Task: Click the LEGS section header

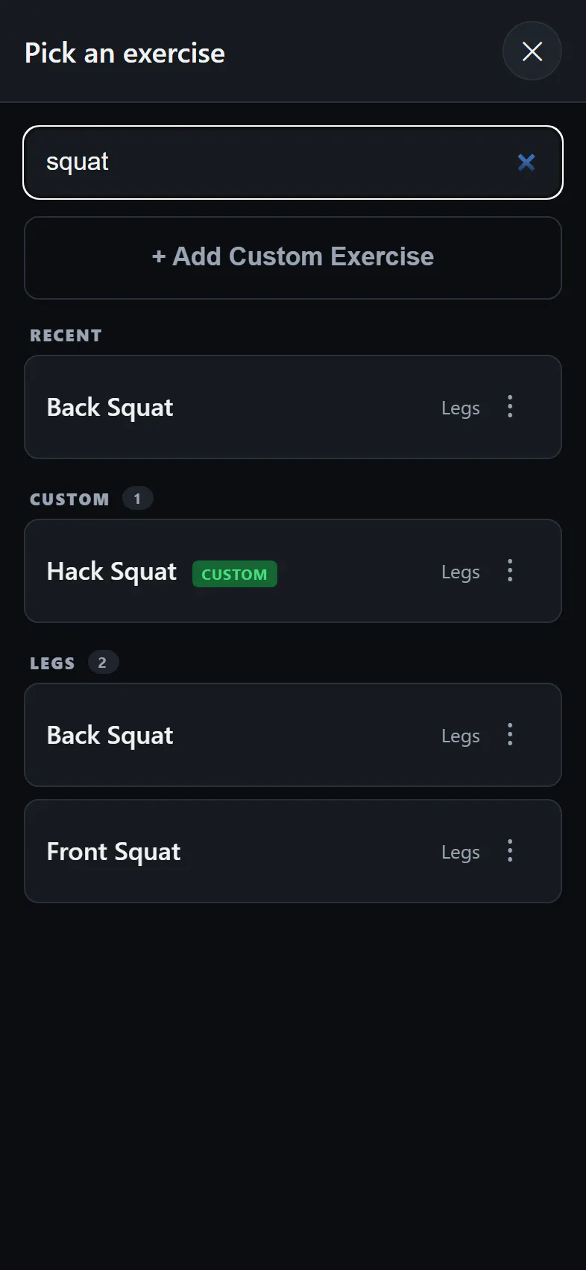Action: point(52,663)
